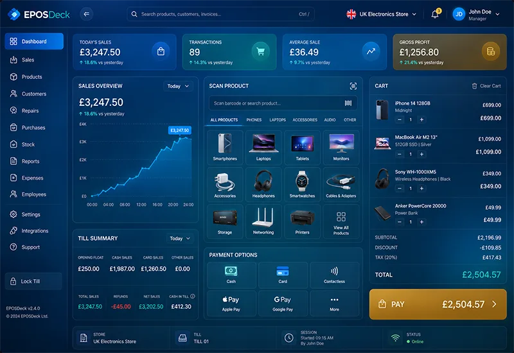Open the Accessories category tile
This screenshot has height=353, width=514.
225,184
